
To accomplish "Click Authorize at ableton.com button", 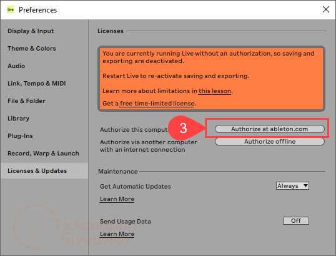I will pyautogui.click(x=270, y=129).
